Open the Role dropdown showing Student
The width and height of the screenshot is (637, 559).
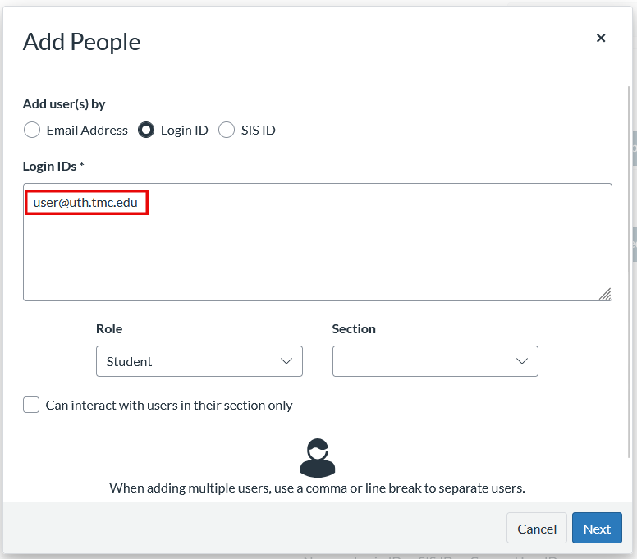point(199,361)
